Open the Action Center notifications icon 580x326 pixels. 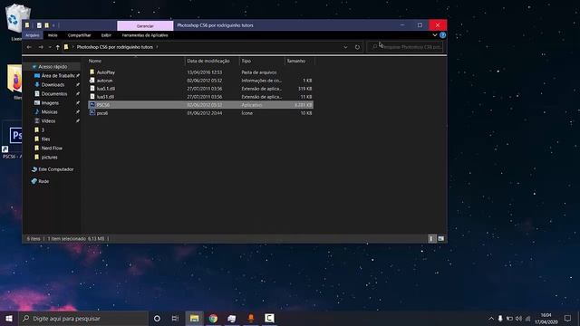568,318
